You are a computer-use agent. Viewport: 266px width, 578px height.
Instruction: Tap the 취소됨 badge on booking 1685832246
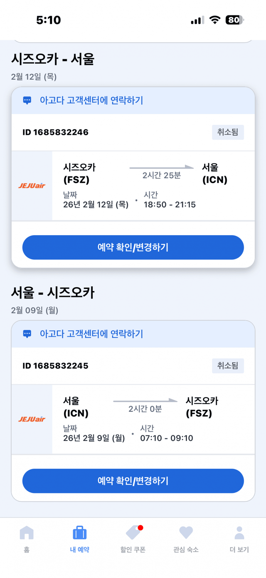(x=228, y=132)
